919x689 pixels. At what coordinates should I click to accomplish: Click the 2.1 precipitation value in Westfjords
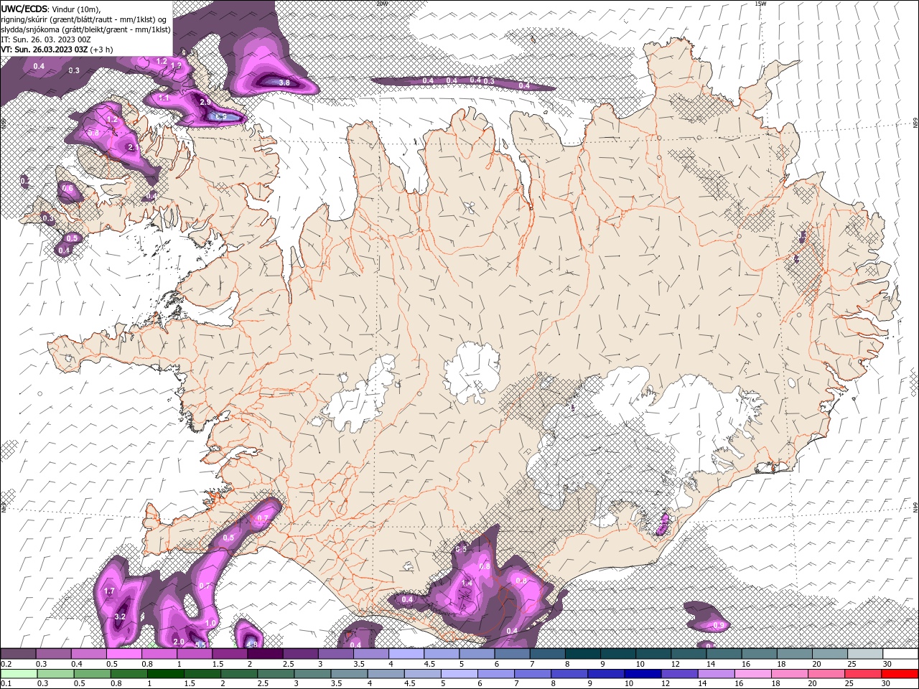tap(132, 147)
